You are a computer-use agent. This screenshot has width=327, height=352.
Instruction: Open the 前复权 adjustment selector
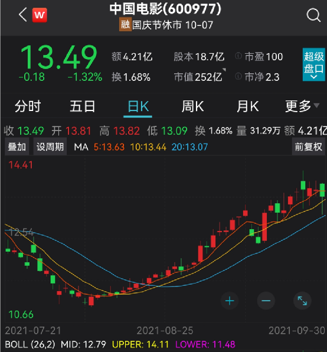point(308,147)
